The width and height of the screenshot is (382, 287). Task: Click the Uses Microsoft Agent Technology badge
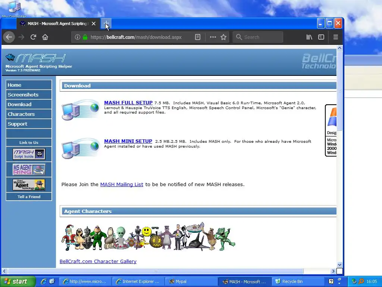(29, 185)
